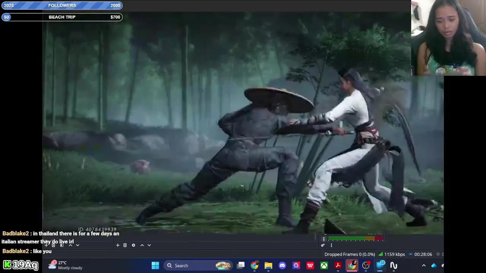
Task: Launch WPS Office from the taskbar
Action: point(310,265)
